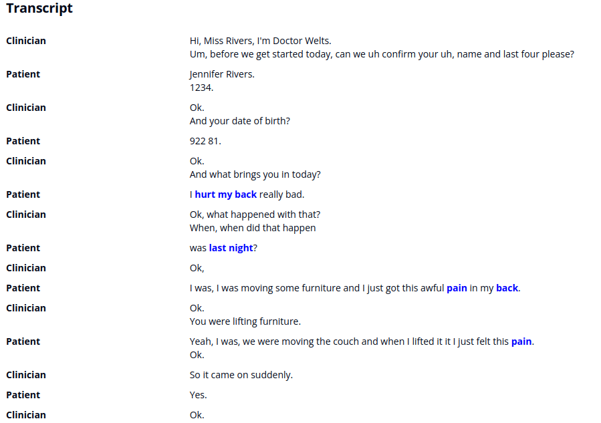Select the "So it came on suddenly." line

(241, 375)
